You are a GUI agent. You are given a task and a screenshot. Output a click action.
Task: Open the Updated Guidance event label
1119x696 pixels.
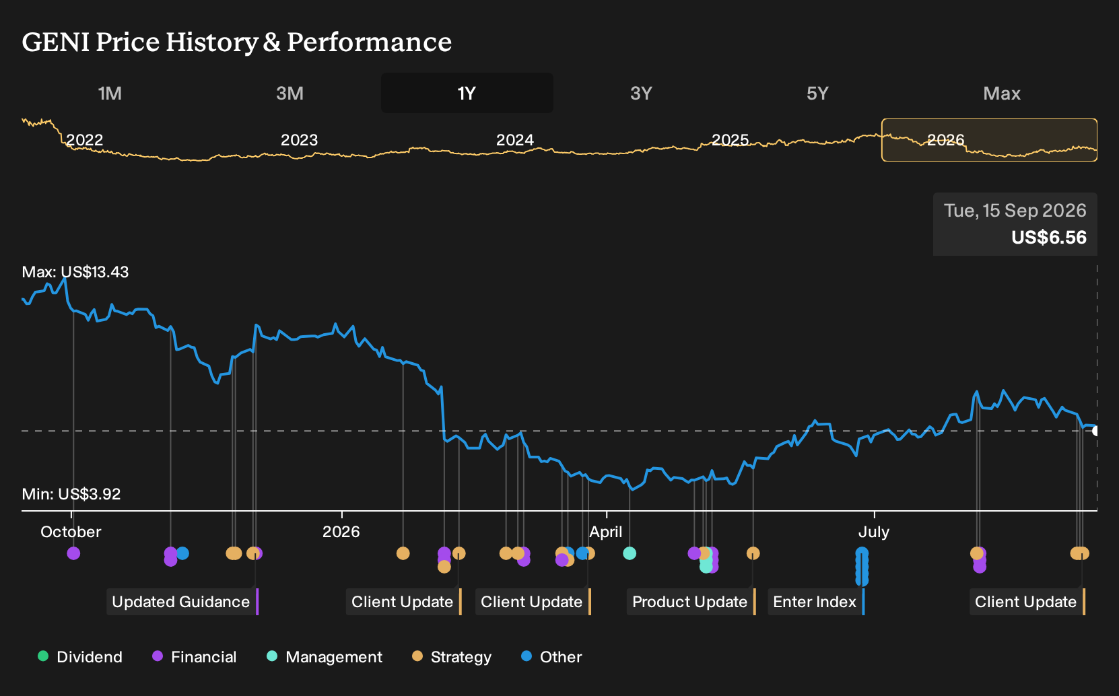coord(182,602)
